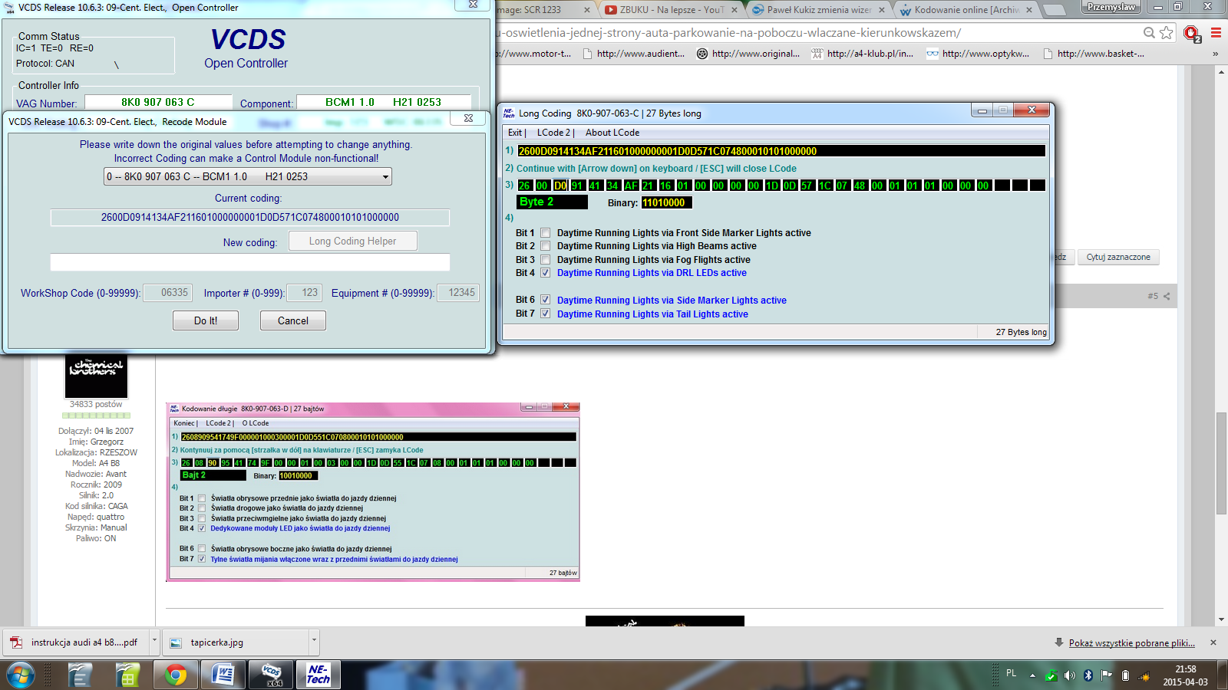The image size is (1228, 690).
Task: Switch to mage: SCR 1233 tab
Action: (x=545, y=10)
